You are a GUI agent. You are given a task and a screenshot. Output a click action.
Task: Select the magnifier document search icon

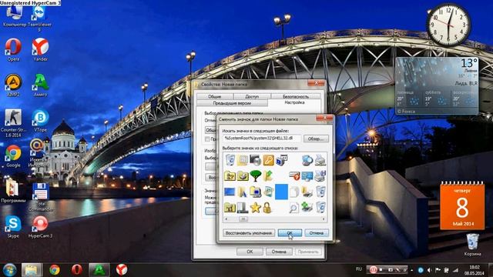pyautogui.click(x=293, y=208)
